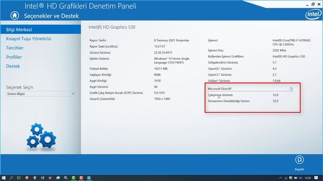
Task: Click the Çalıştırma Sürümü value 12.0
Action: (275, 95)
